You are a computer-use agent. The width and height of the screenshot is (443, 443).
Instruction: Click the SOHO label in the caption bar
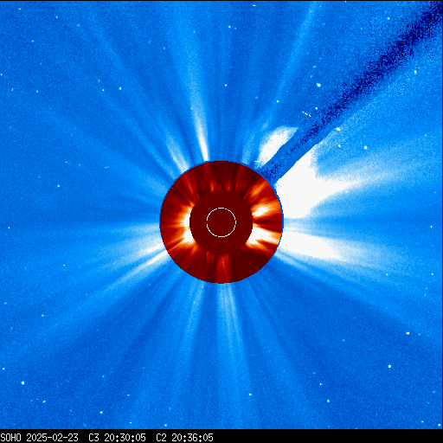(x=10, y=438)
